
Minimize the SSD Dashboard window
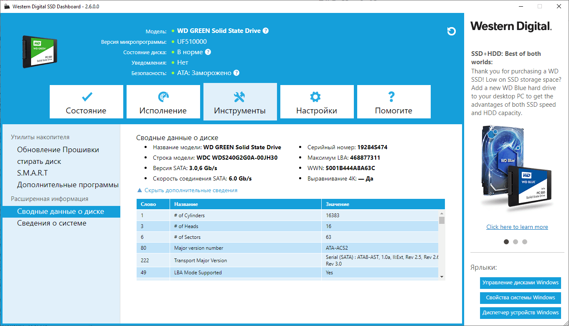521,7
